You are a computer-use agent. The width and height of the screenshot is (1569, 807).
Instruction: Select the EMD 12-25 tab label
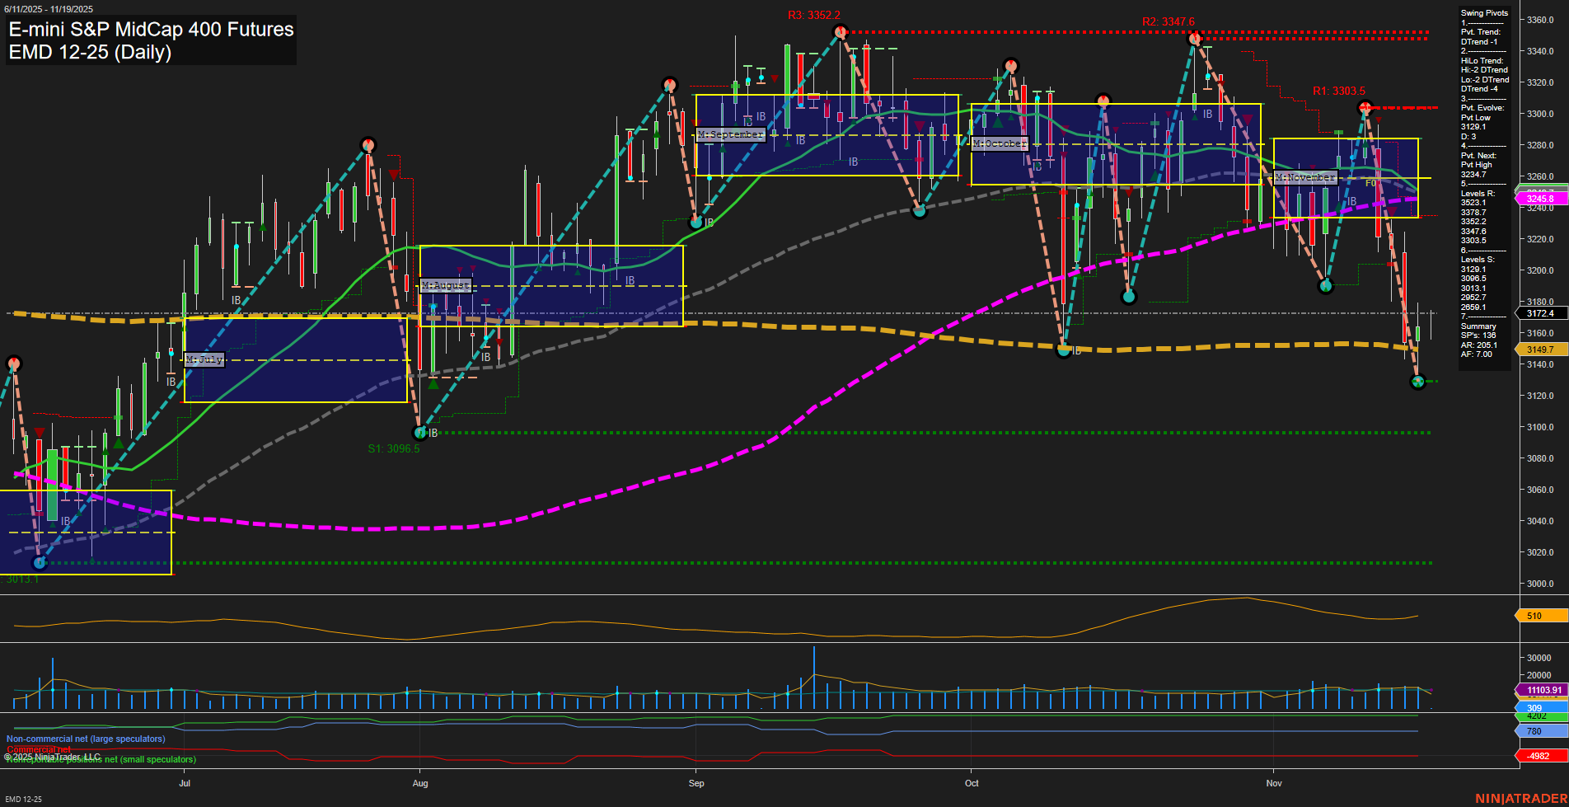[22, 799]
